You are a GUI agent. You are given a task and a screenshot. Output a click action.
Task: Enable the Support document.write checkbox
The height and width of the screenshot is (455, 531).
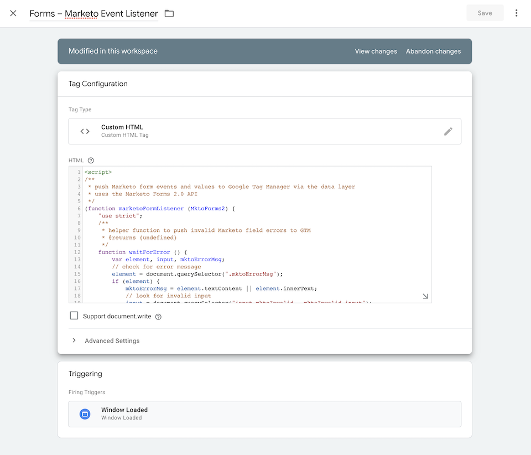[74, 316]
